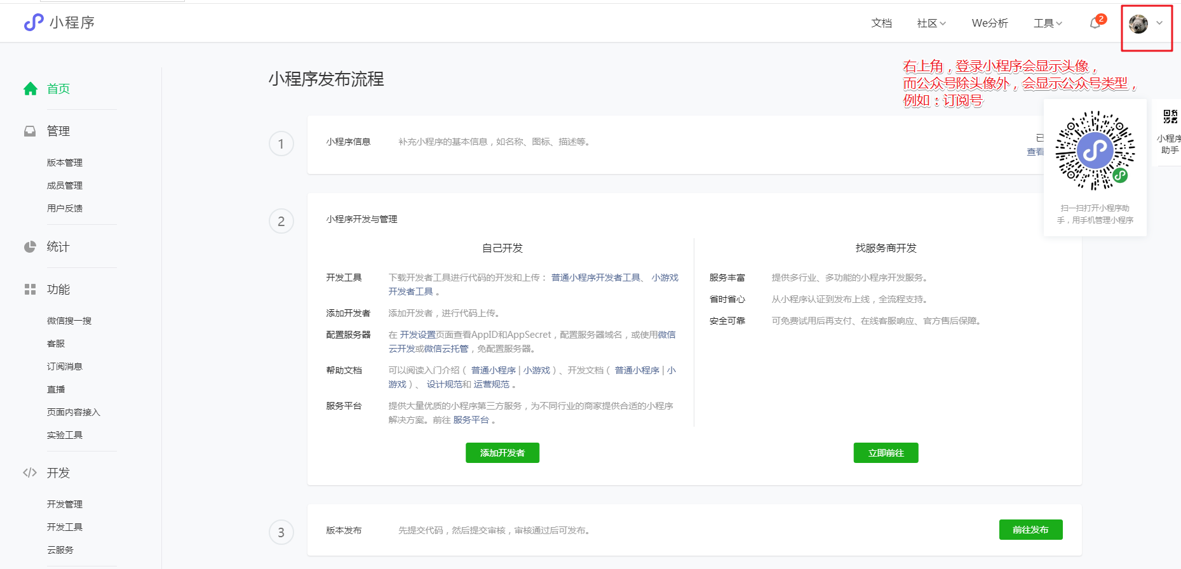This screenshot has height=569, width=1181.
Task: Click the small QR icon above 小程序助手
Action: [1170, 116]
